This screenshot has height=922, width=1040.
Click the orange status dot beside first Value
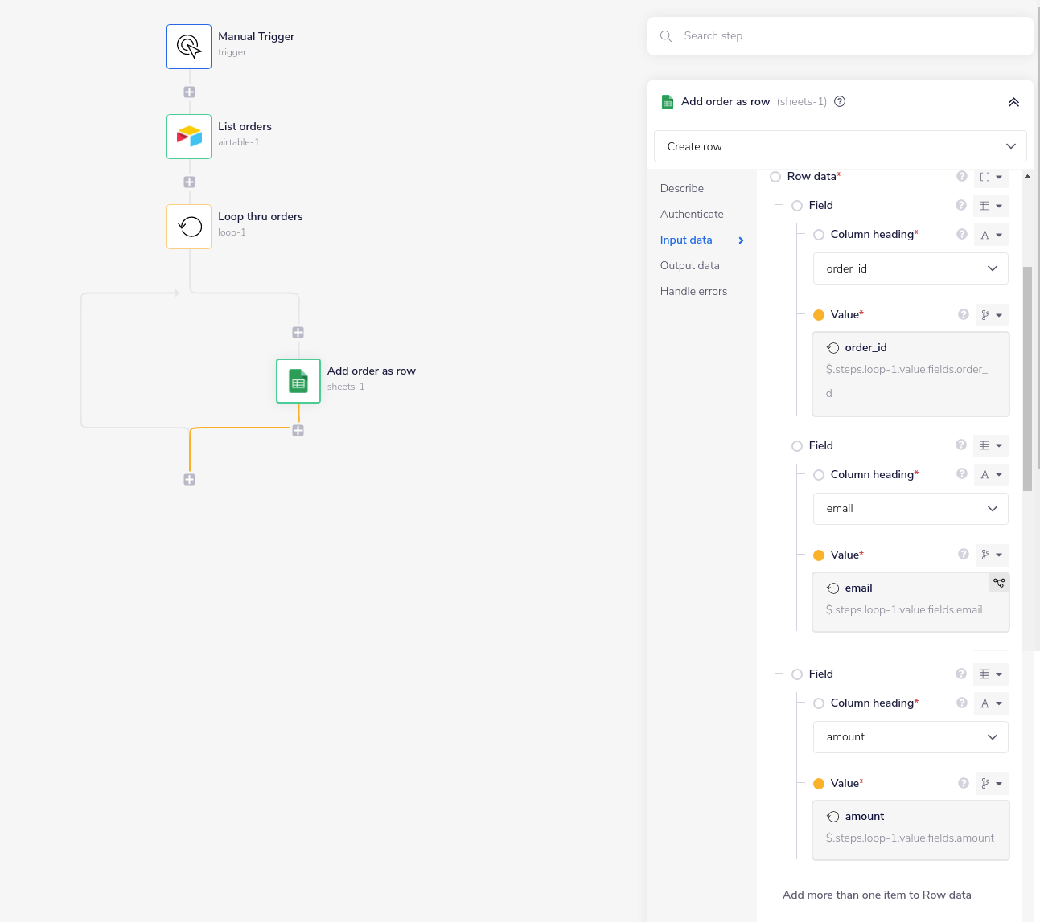[x=820, y=314]
